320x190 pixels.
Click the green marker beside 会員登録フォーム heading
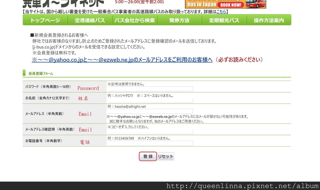click(x=24, y=73)
